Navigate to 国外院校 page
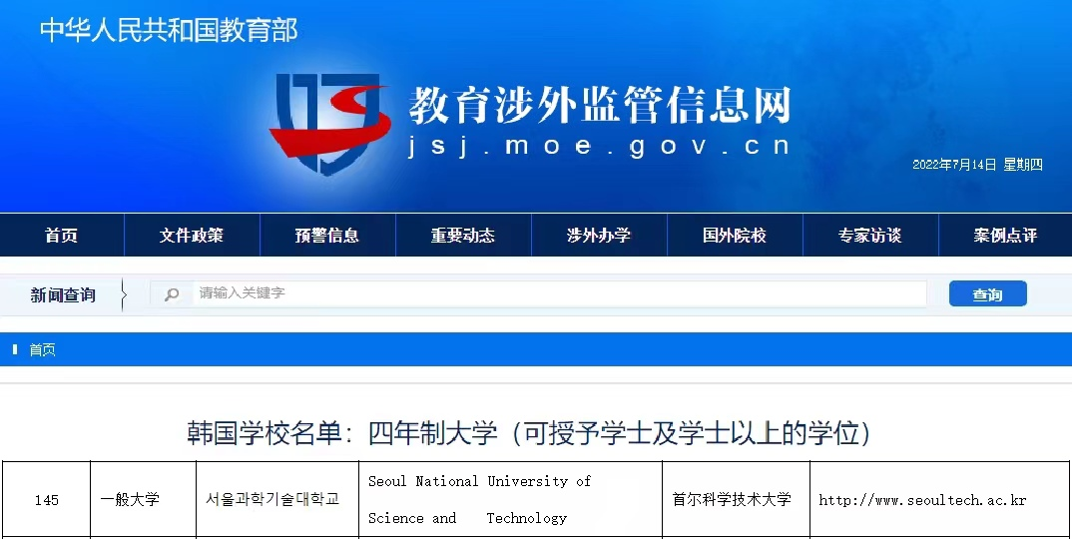The width and height of the screenshot is (1072, 539). pos(735,236)
